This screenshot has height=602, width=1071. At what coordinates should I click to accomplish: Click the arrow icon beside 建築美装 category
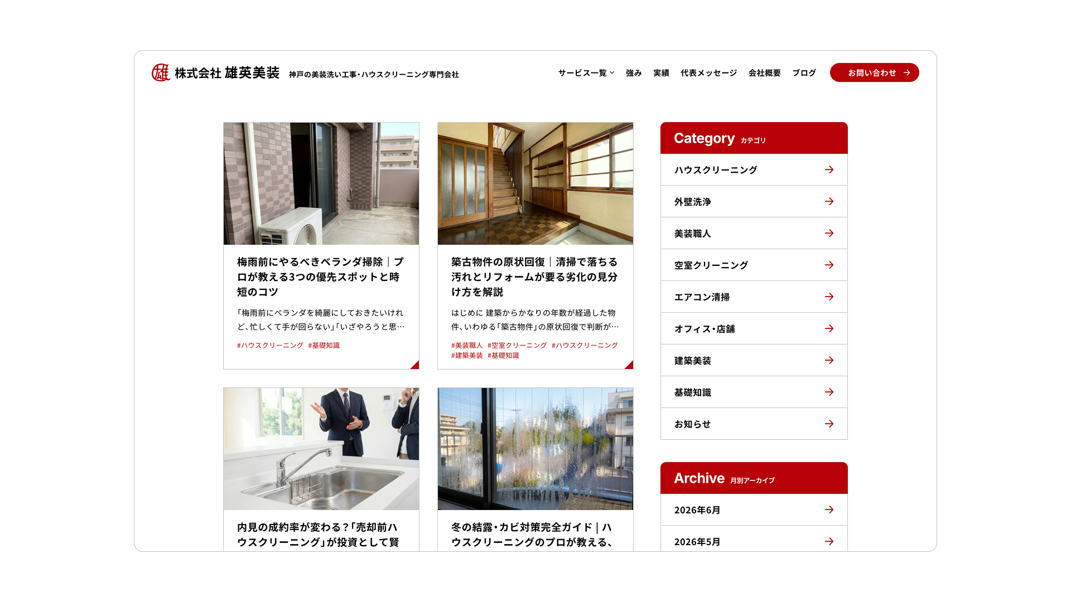click(x=829, y=360)
